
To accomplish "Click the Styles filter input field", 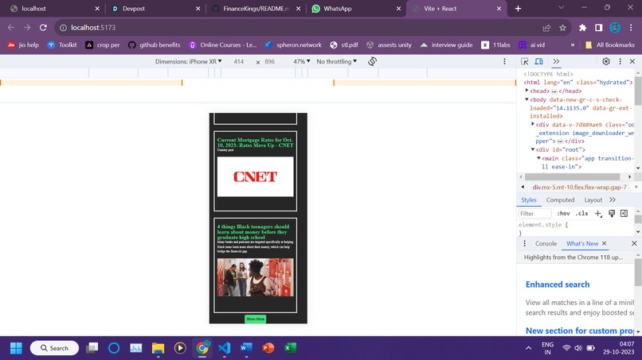I will pyautogui.click(x=534, y=213).
